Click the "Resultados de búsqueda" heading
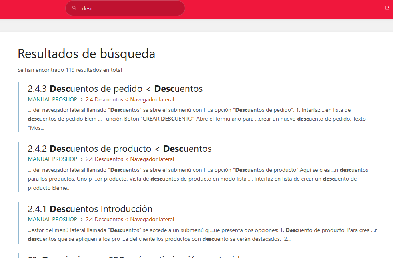The width and height of the screenshot is (393, 258). click(86, 54)
